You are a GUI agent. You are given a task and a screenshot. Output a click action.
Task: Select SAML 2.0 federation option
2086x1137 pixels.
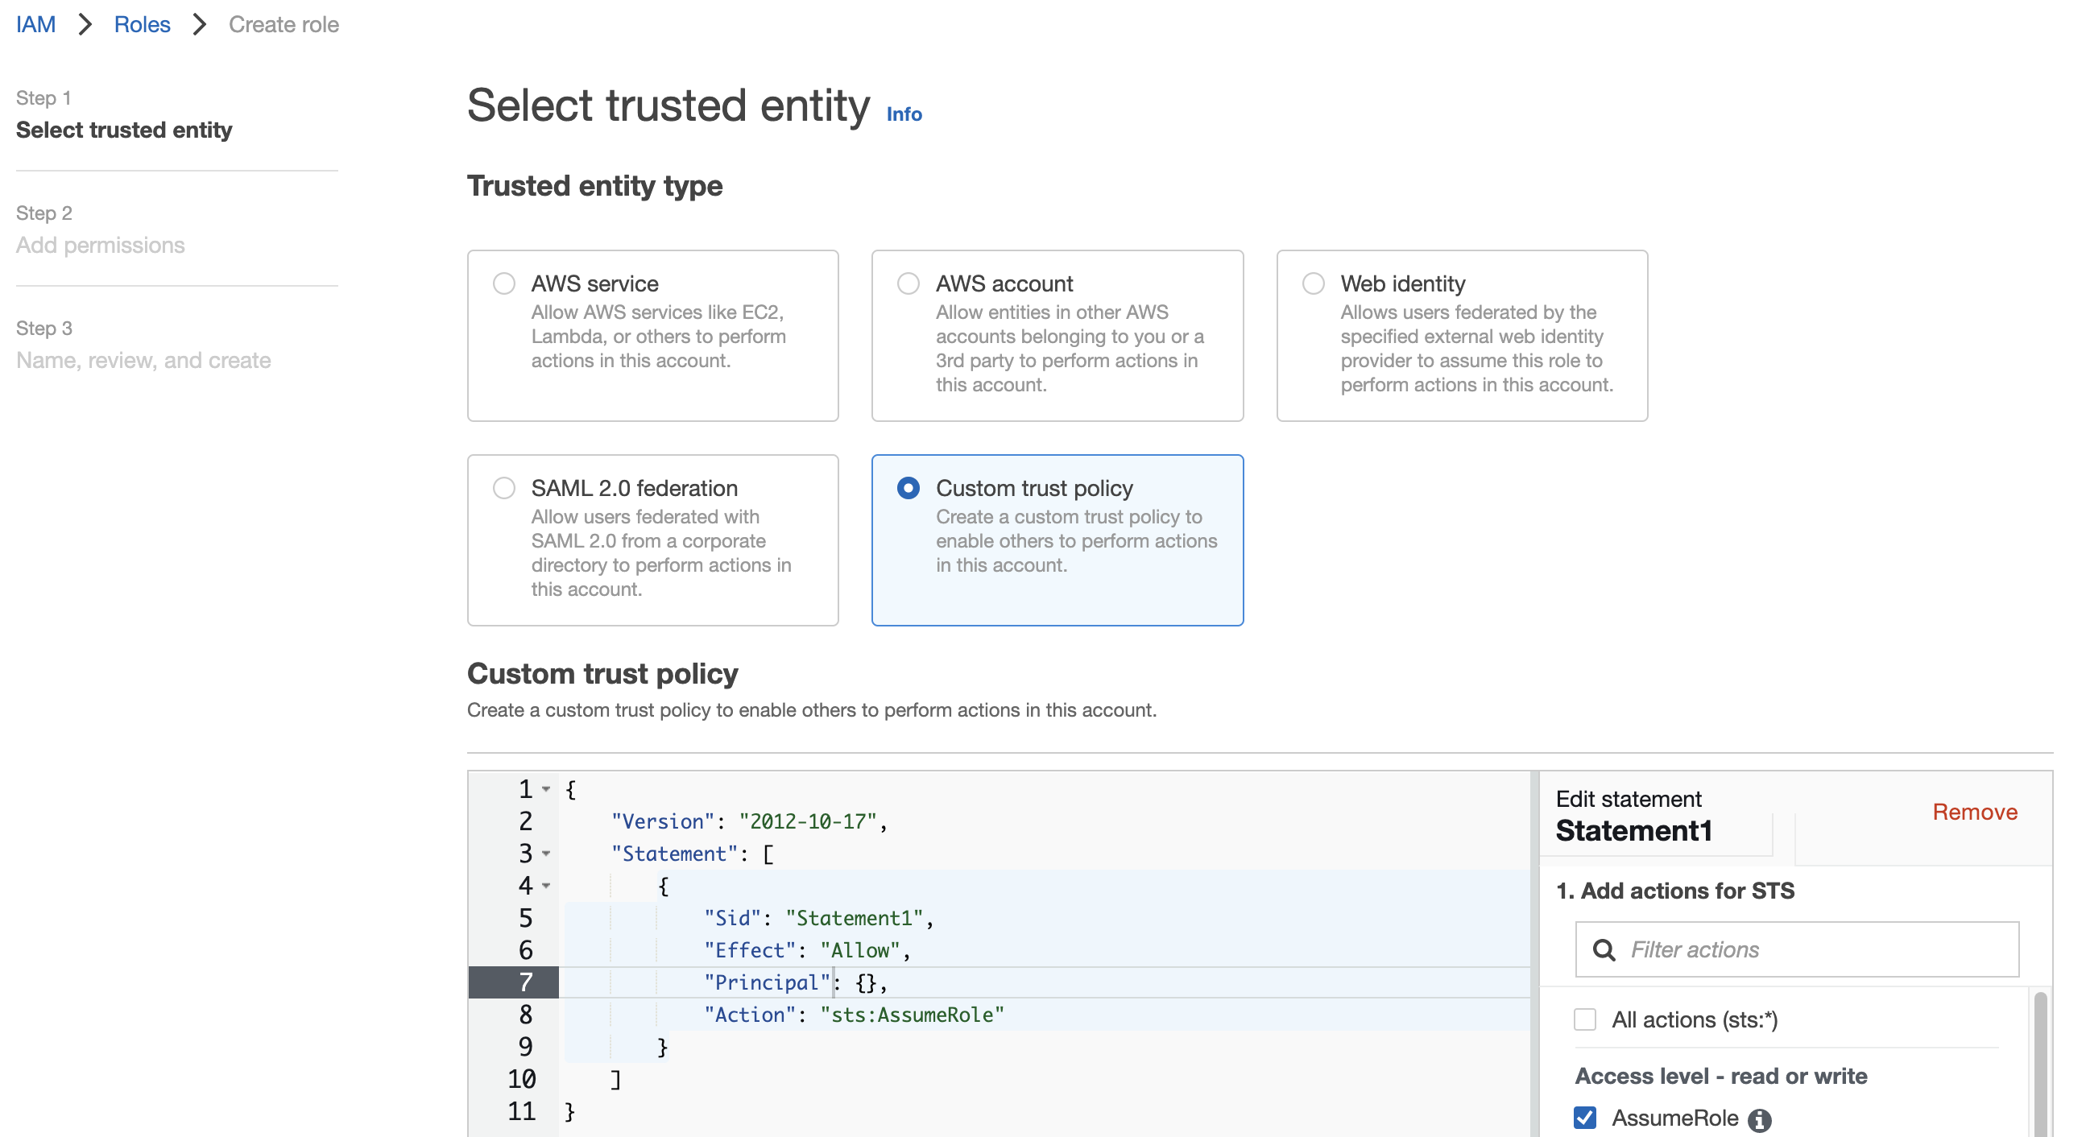[503, 488]
